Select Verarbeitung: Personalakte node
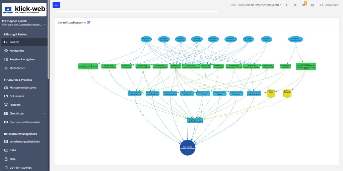This screenshot has height=171, width=343. tap(218, 66)
